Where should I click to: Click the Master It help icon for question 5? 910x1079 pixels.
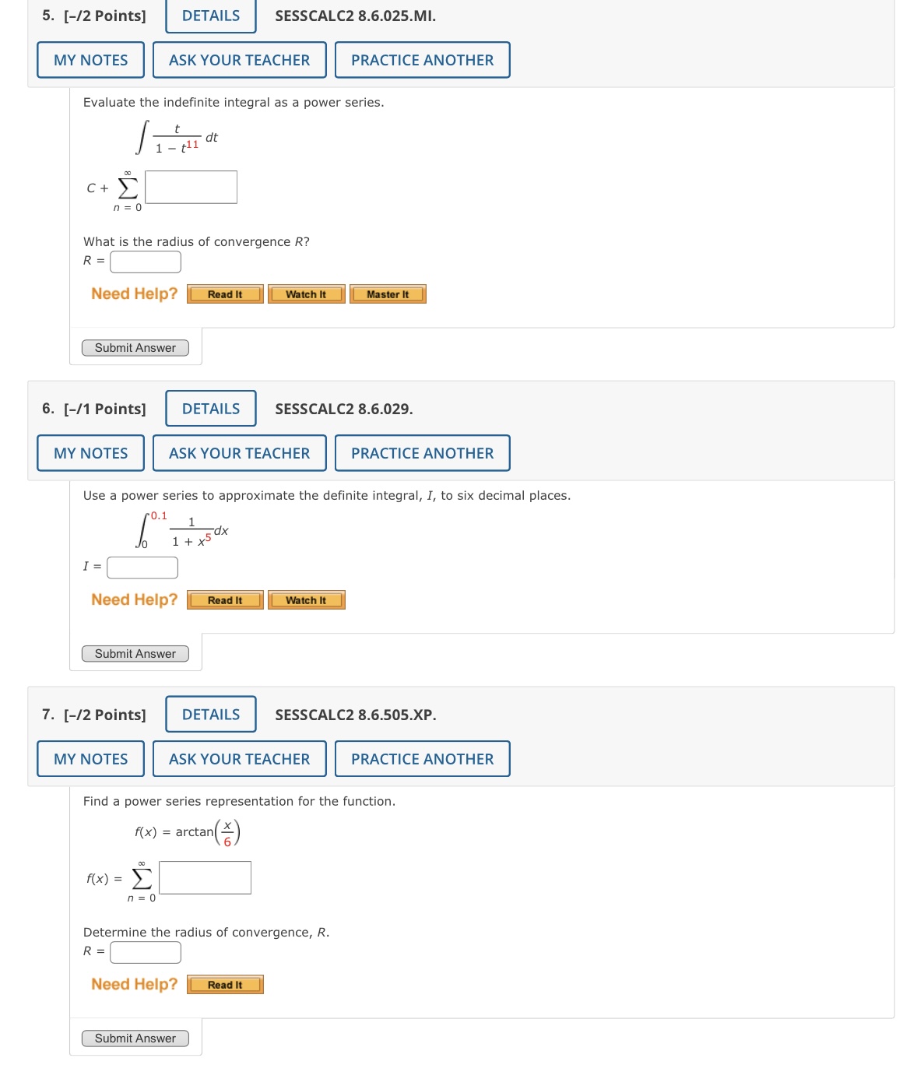[x=388, y=294]
